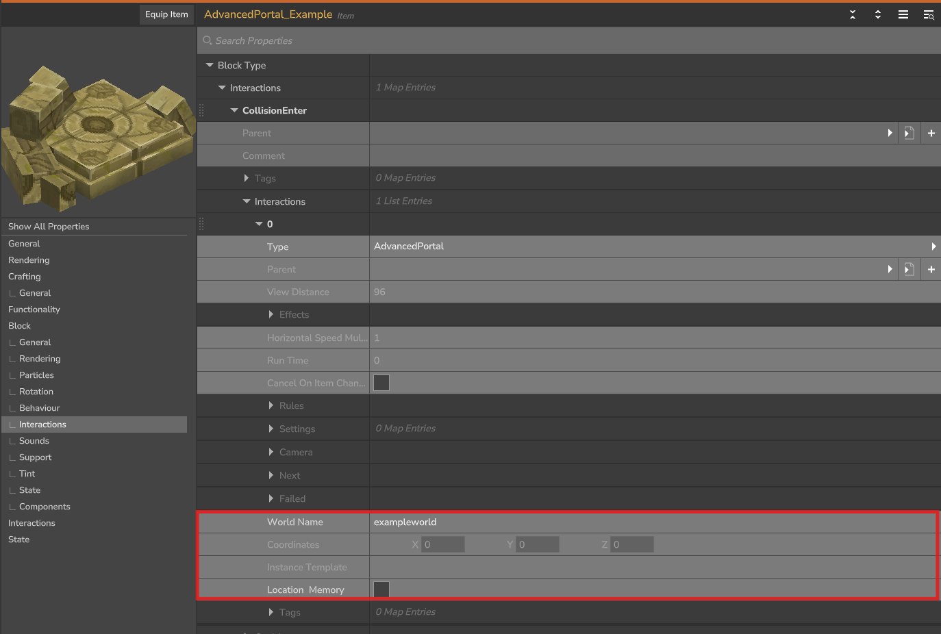Click the collapse all properties icon
This screenshot has height=634, width=941.
pyautogui.click(x=853, y=14)
